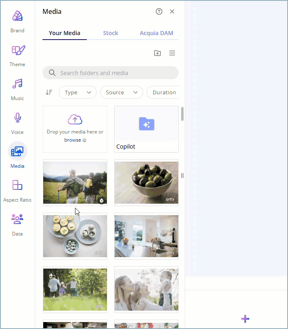
Task: Open the Music panel
Action: pyautogui.click(x=18, y=89)
